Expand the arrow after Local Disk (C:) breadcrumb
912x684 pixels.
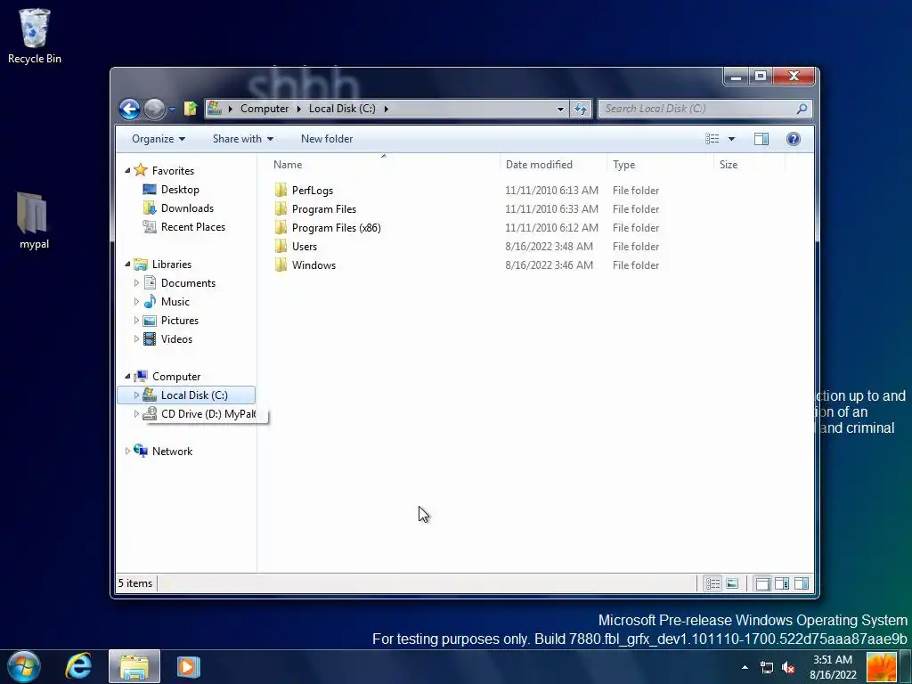click(387, 109)
